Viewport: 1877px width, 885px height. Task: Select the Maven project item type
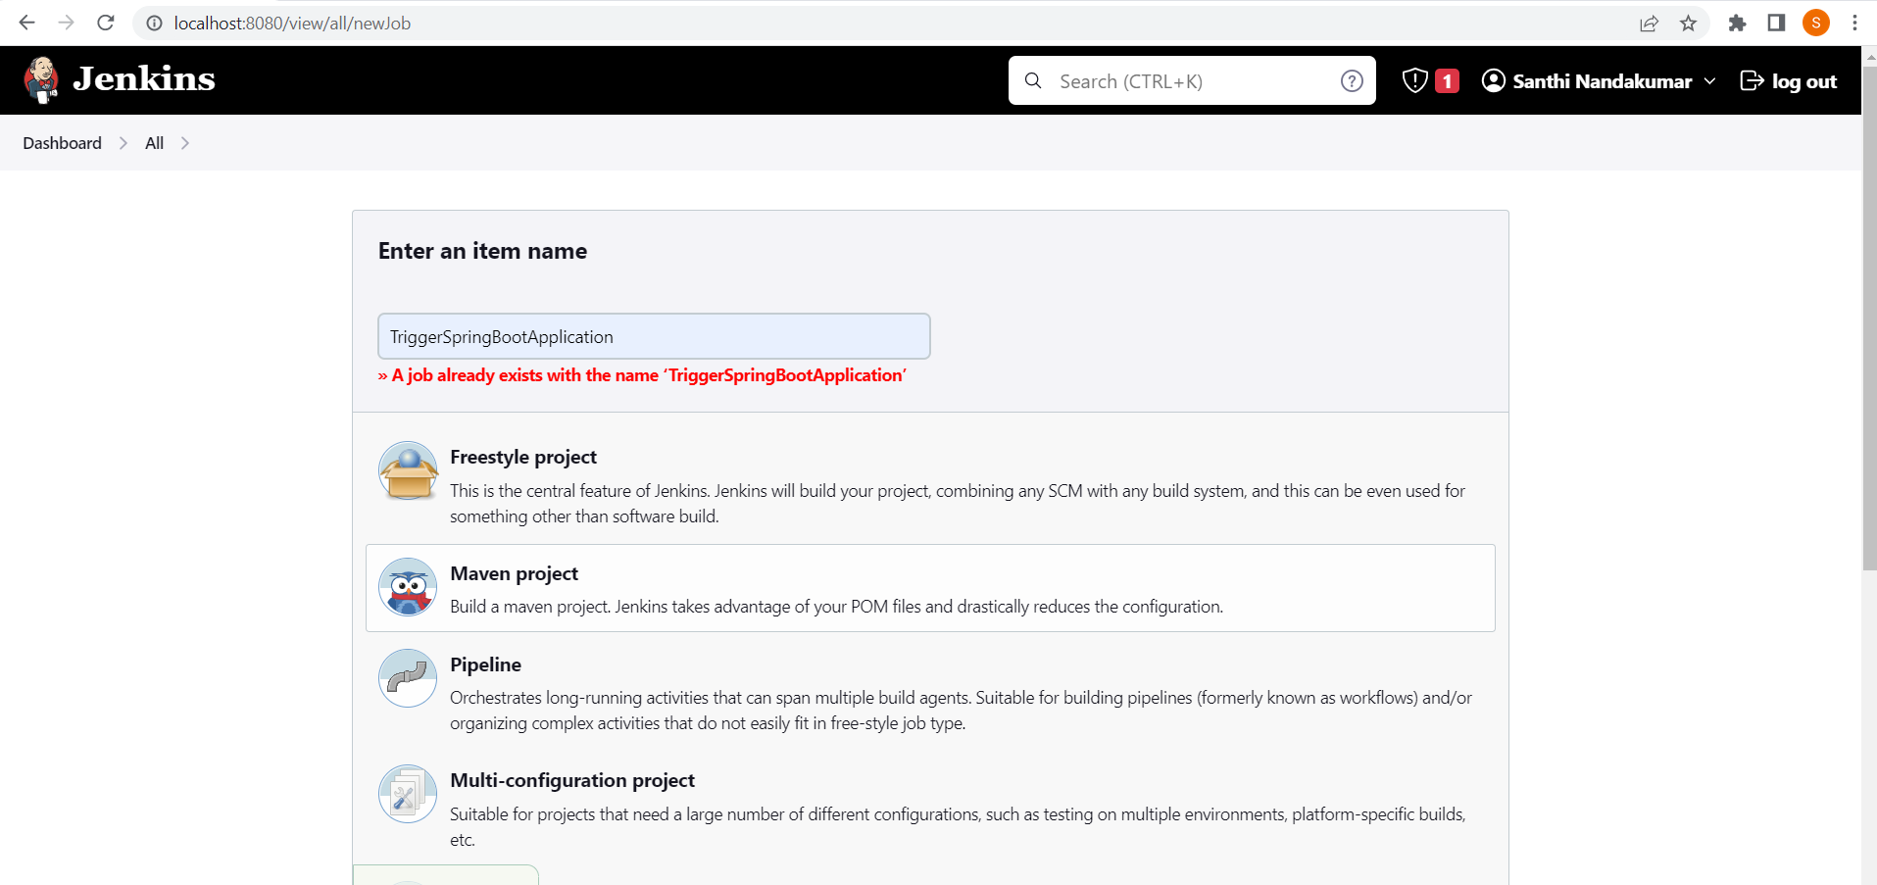930,588
